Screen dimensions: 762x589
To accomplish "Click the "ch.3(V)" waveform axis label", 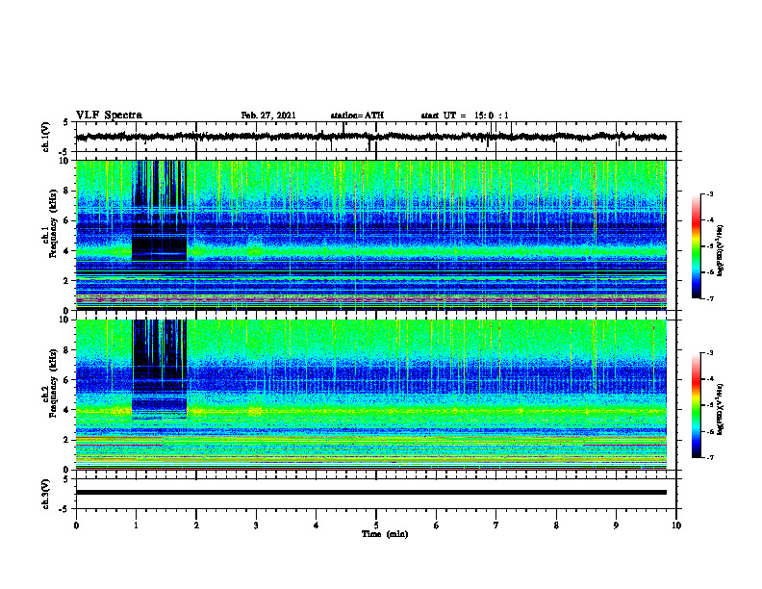I will click(x=45, y=494).
